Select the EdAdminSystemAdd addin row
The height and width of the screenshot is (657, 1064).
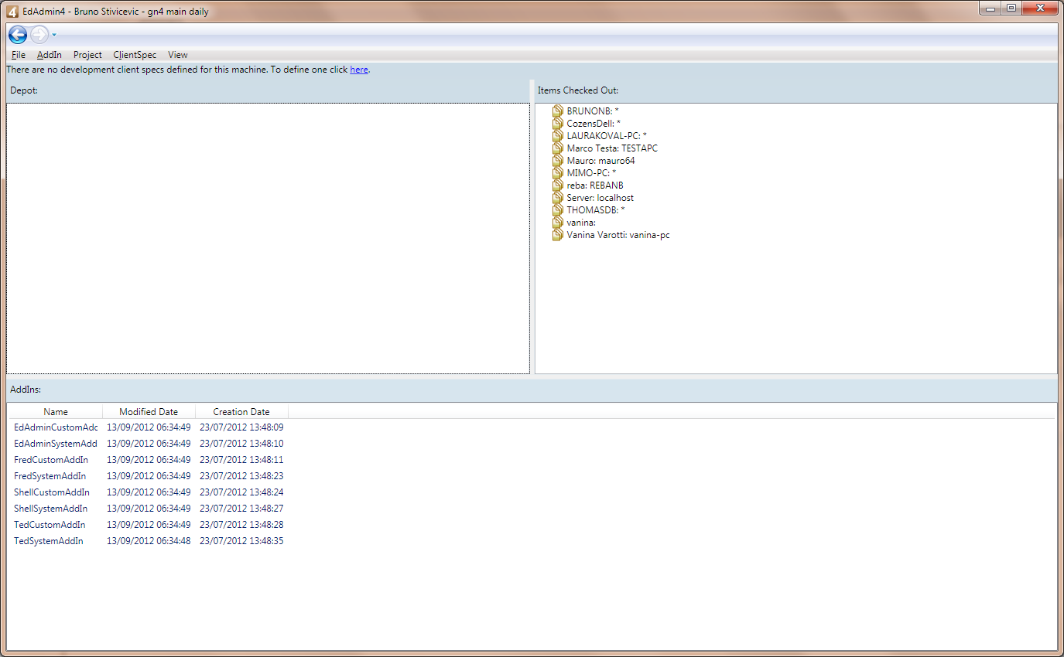[532, 444]
